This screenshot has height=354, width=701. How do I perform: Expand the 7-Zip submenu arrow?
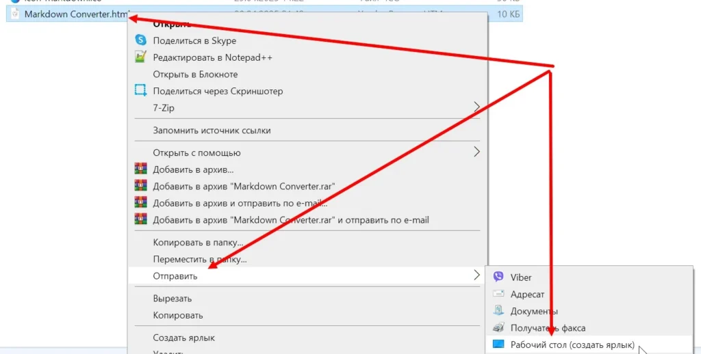pos(476,107)
